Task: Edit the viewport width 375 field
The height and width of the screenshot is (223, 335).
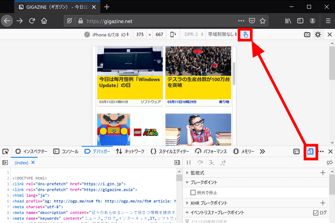Action: (140, 35)
